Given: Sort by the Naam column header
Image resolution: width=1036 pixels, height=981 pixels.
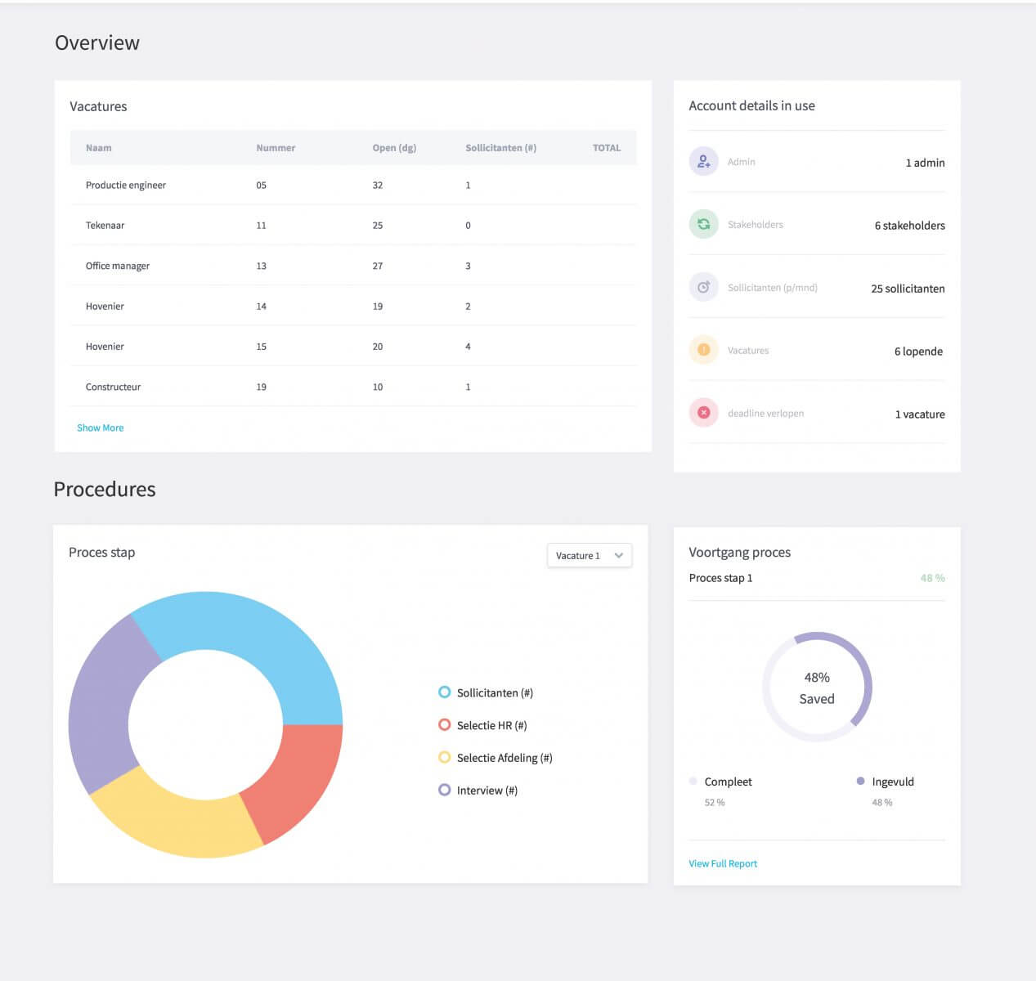Looking at the screenshot, I should (99, 148).
